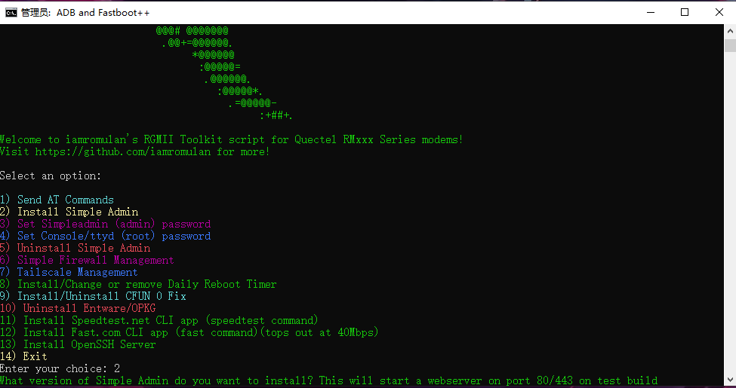Screen dimensions: 736x388
Task: Click the 'Uninstall Entware/OPKG' line
Action: tap(78, 308)
